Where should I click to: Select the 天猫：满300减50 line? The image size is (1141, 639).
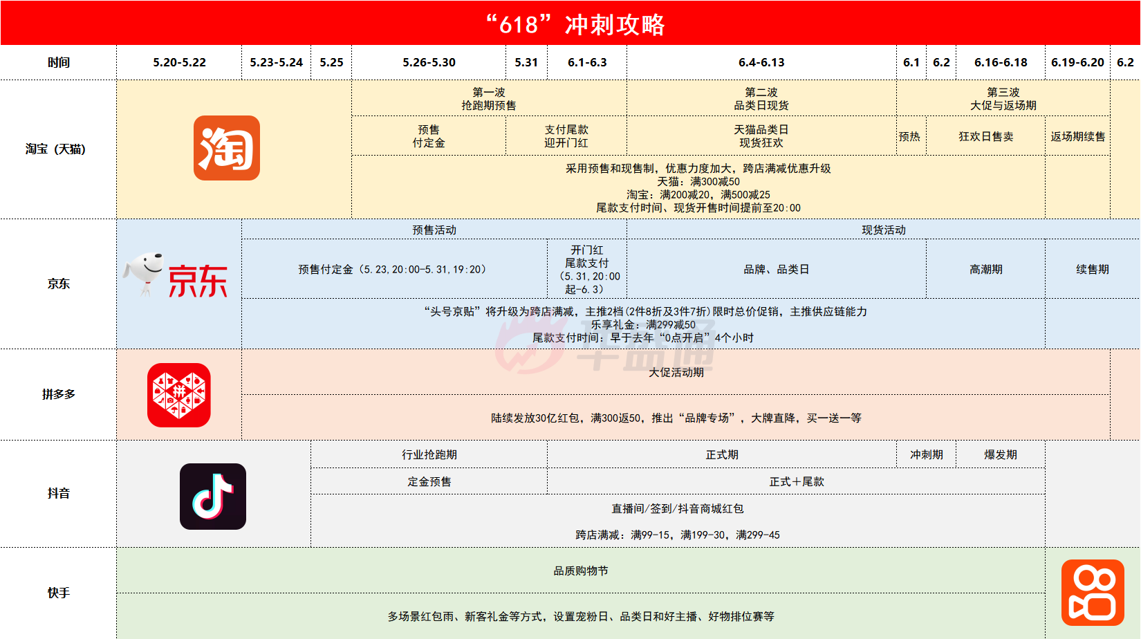click(698, 181)
